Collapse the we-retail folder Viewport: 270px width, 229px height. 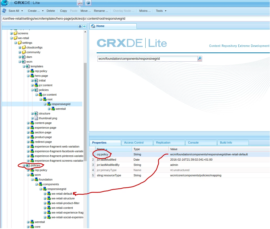pyautogui.click(x=11, y=38)
